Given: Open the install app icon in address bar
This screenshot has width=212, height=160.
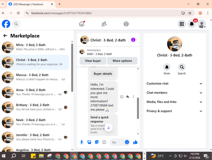Looking at the screenshot, I should pyautogui.click(x=183, y=13).
